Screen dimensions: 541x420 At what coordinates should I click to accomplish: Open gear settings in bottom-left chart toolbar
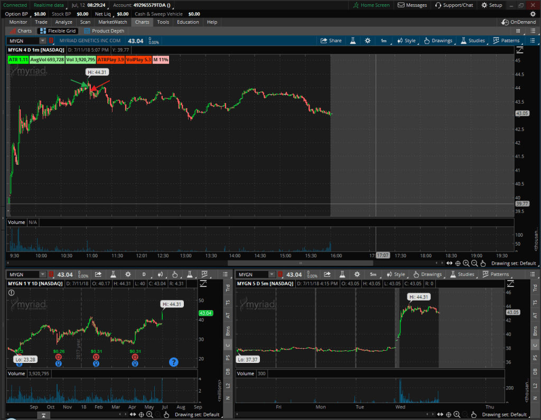127,274
